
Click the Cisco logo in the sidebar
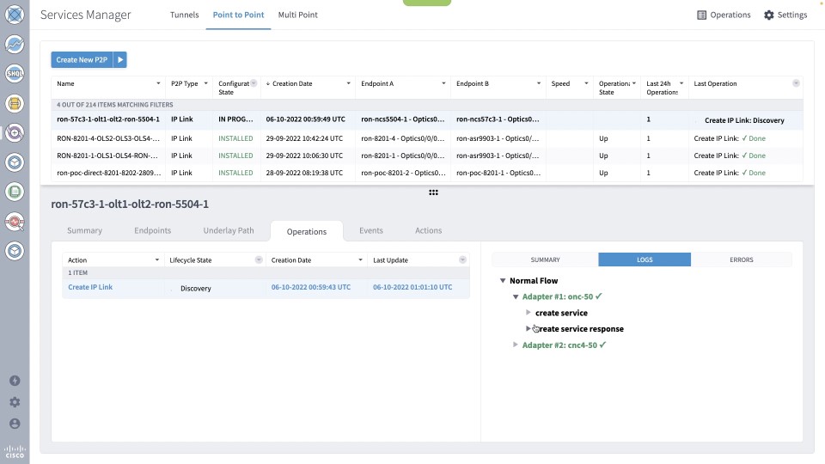15,453
